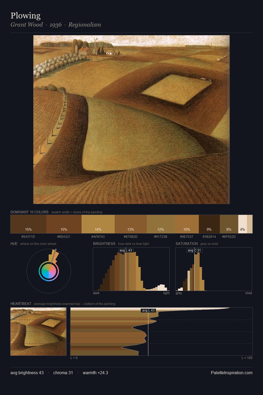Click the brightness histogram chart
Screen dimensions: 263x395
click(x=131, y=269)
